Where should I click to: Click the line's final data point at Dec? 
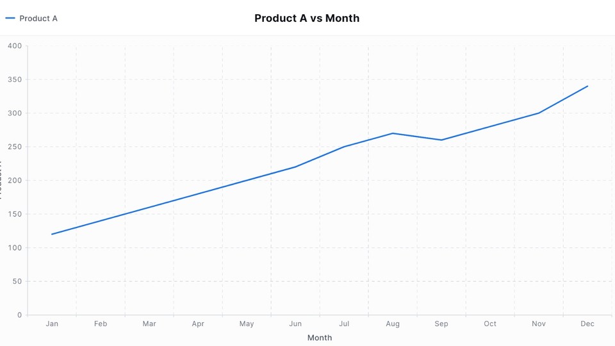587,86
